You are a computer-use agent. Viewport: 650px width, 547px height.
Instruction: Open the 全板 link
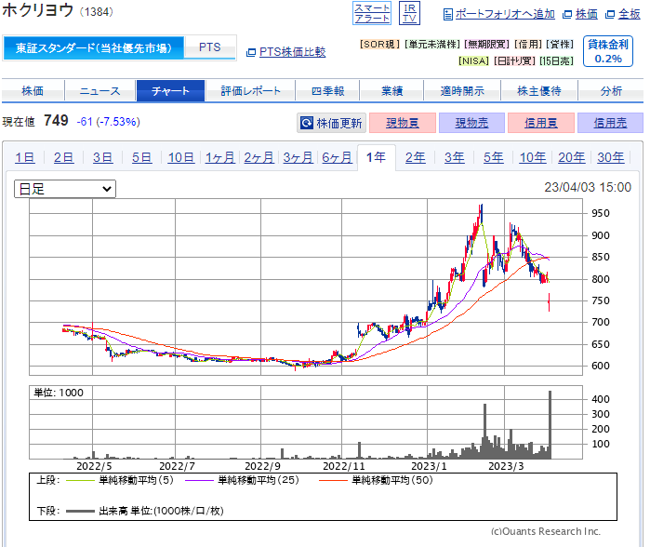630,14
